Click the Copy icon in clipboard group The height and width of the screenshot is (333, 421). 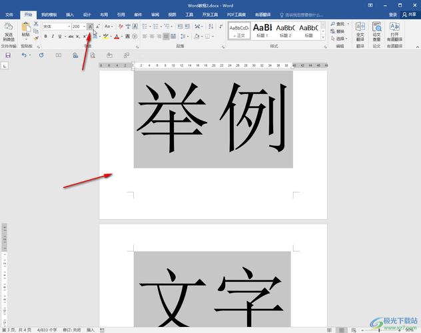[36, 31]
